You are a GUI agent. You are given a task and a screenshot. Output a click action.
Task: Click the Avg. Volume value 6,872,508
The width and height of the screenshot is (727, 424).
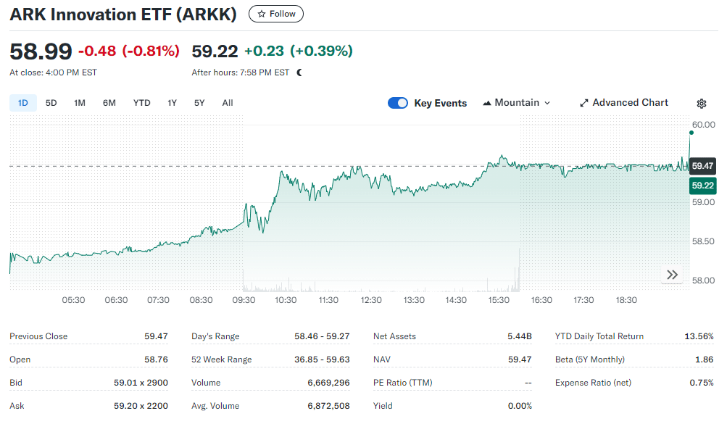click(x=329, y=406)
